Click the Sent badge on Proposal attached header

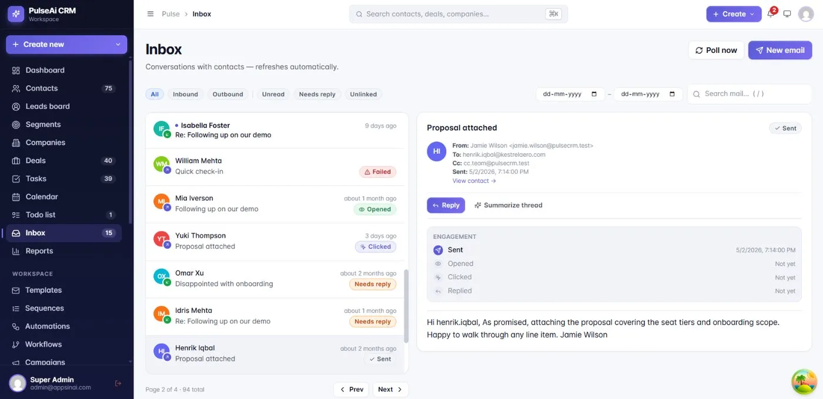tap(785, 129)
